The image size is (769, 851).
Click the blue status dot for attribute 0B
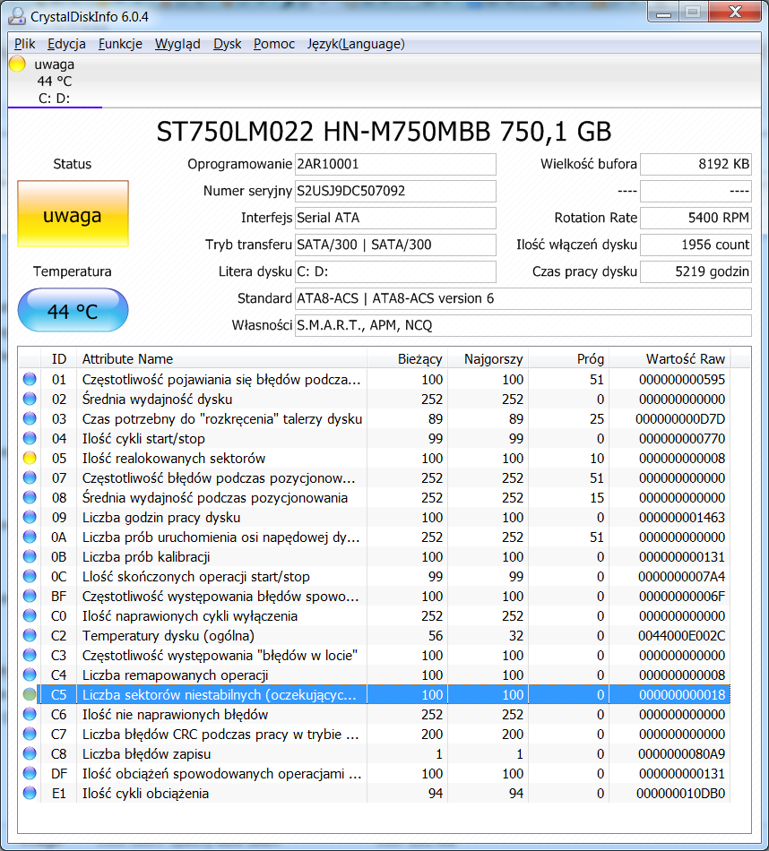(30, 557)
